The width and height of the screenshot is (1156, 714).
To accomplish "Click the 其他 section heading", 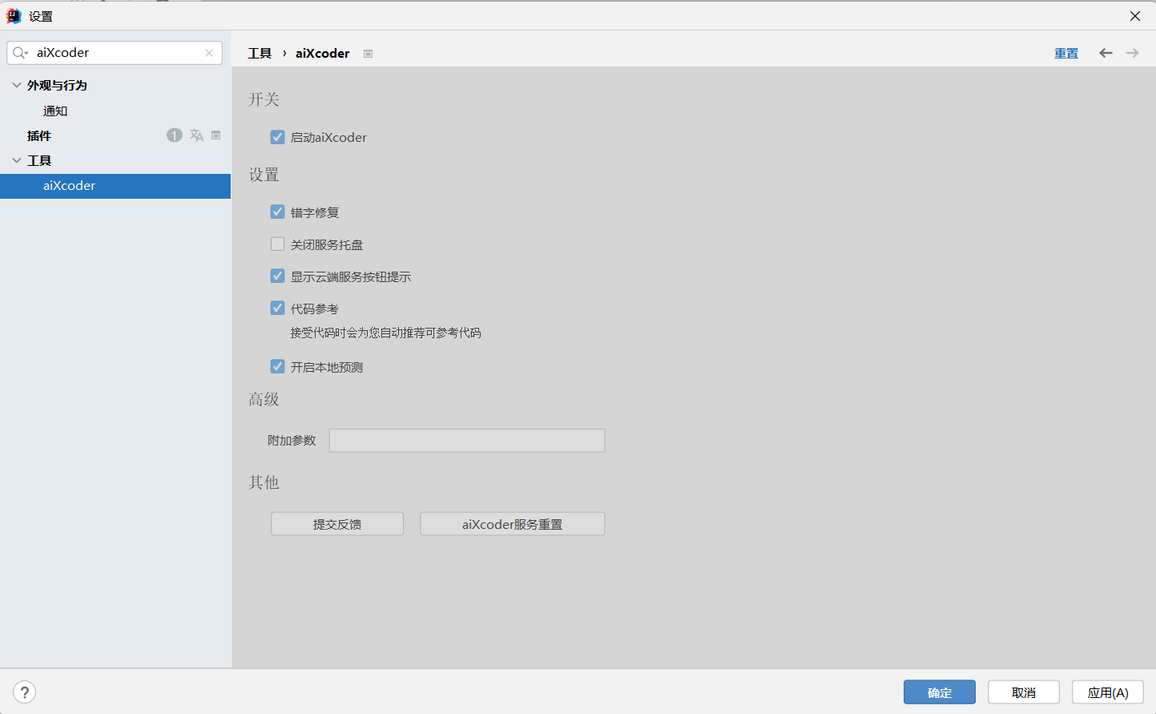I will pyautogui.click(x=264, y=482).
